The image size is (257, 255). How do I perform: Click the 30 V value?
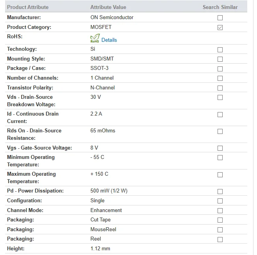(x=96, y=97)
